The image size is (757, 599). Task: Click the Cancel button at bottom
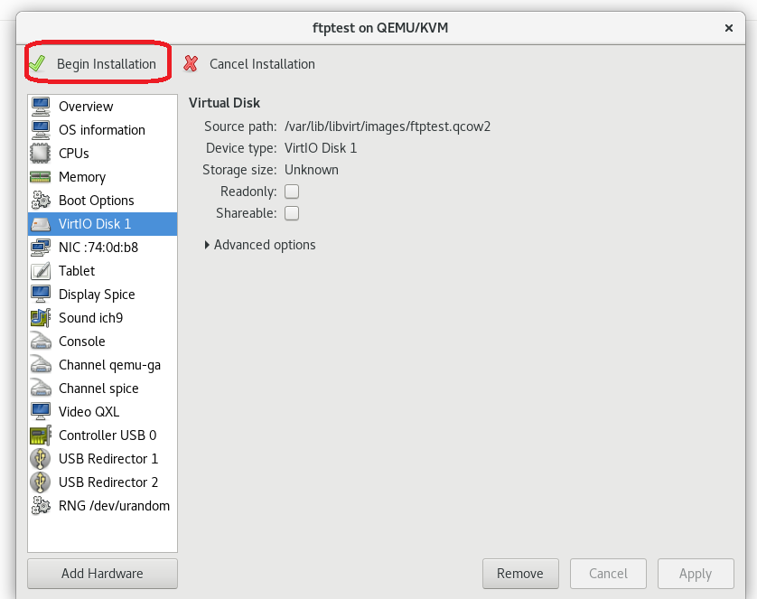point(608,574)
